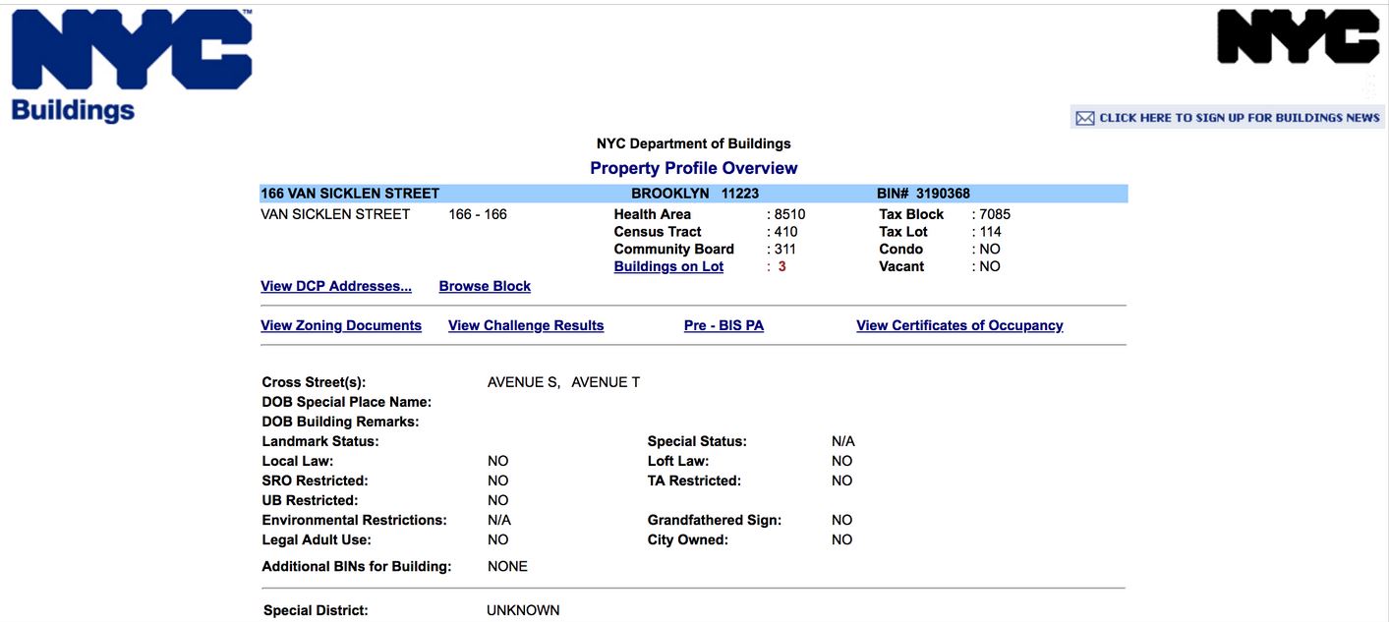Click the Condo label
Screen dimensions: 1389x622
click(900, 249)
